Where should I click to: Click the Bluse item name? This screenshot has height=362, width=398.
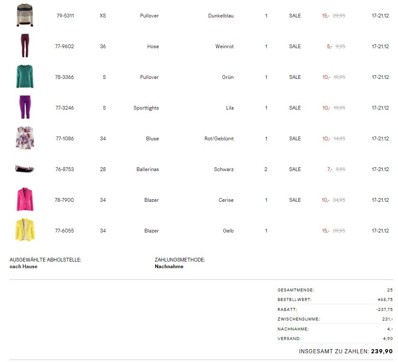(x=152, y=139)
